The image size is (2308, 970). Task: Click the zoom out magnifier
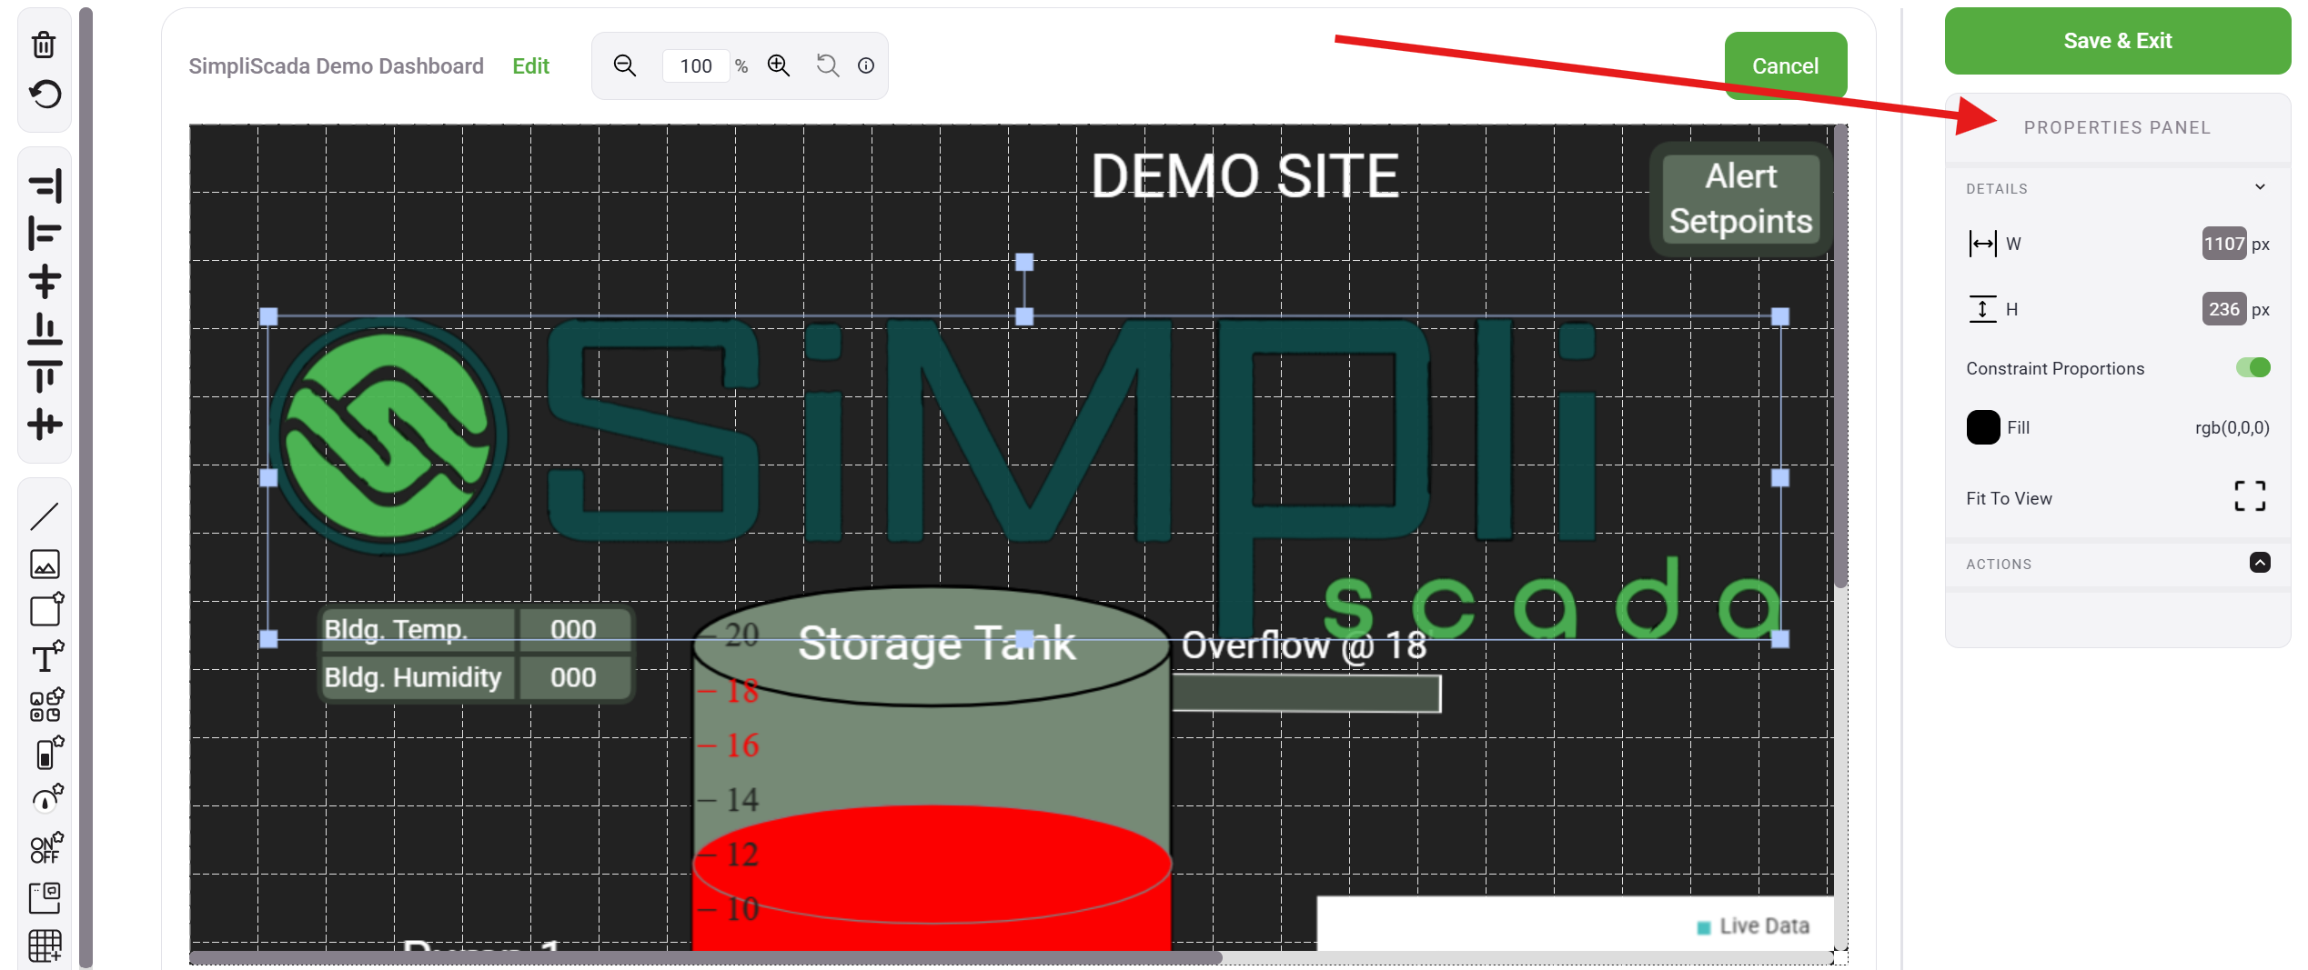pos(624,65)
